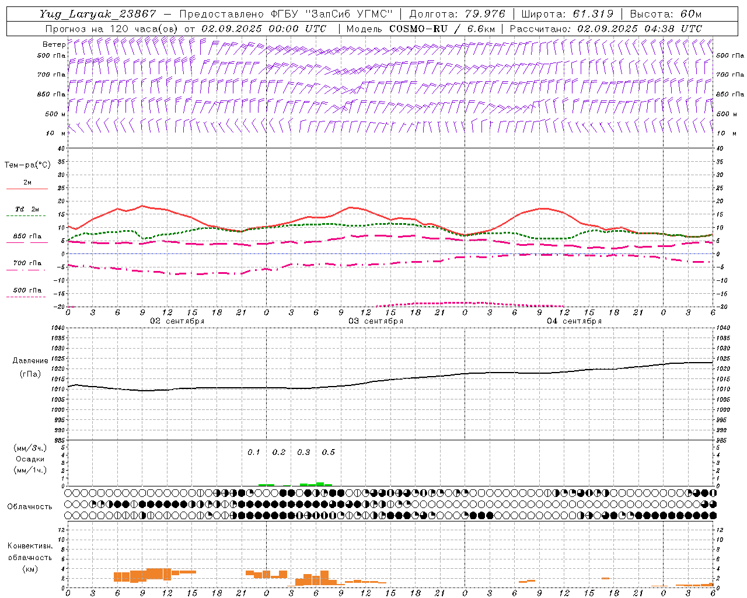Click the Долгота: 79.976 value
The image size is (747, 598).
tap(458, 14)
